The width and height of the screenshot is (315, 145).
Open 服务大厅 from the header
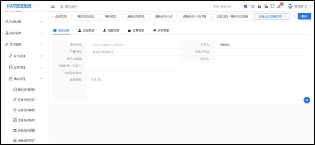(x=69, y=7)
